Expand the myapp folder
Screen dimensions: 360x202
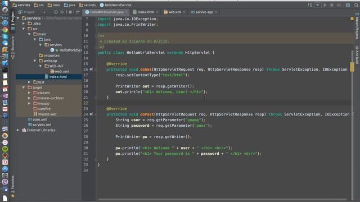tap(29, 103)
